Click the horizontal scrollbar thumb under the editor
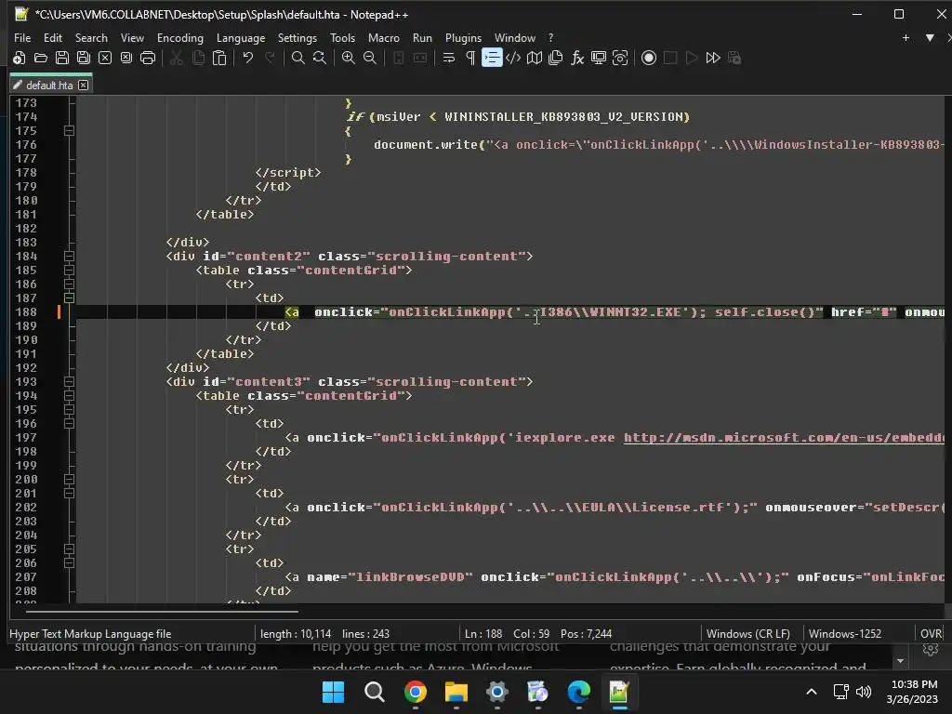952x714 pixels. tap(162, 611)
